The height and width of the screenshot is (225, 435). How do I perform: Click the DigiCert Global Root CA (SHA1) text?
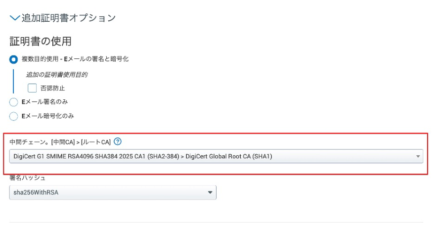pyautogui.click(x=229, y=156)
